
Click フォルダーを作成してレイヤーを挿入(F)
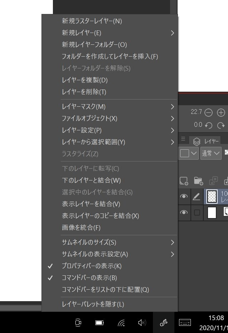coord(110,57)
